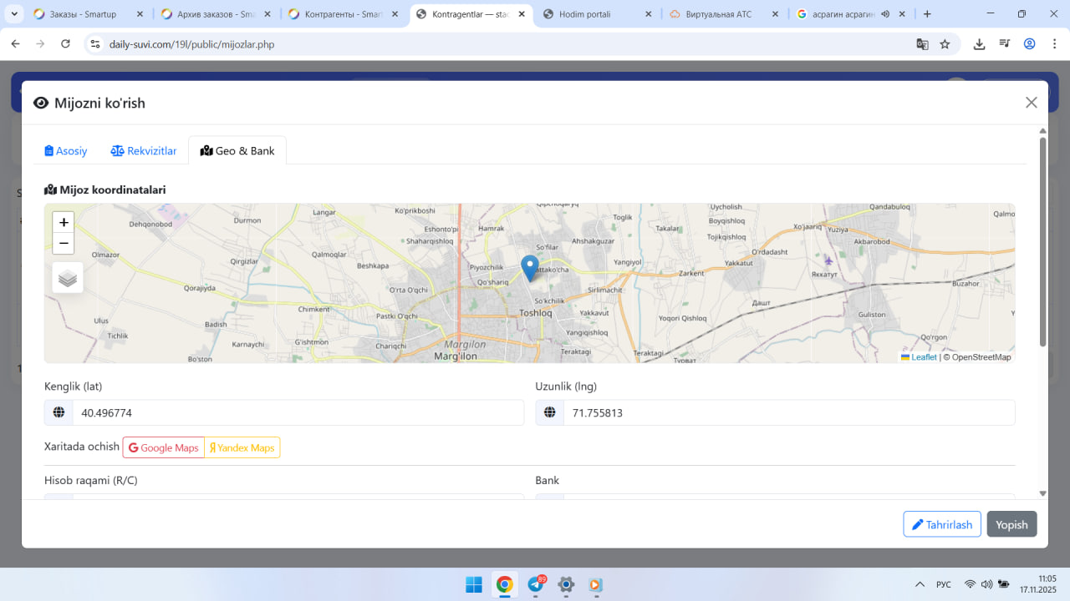Switch to the Rekvizitlar tab

[x=144, y=151]
